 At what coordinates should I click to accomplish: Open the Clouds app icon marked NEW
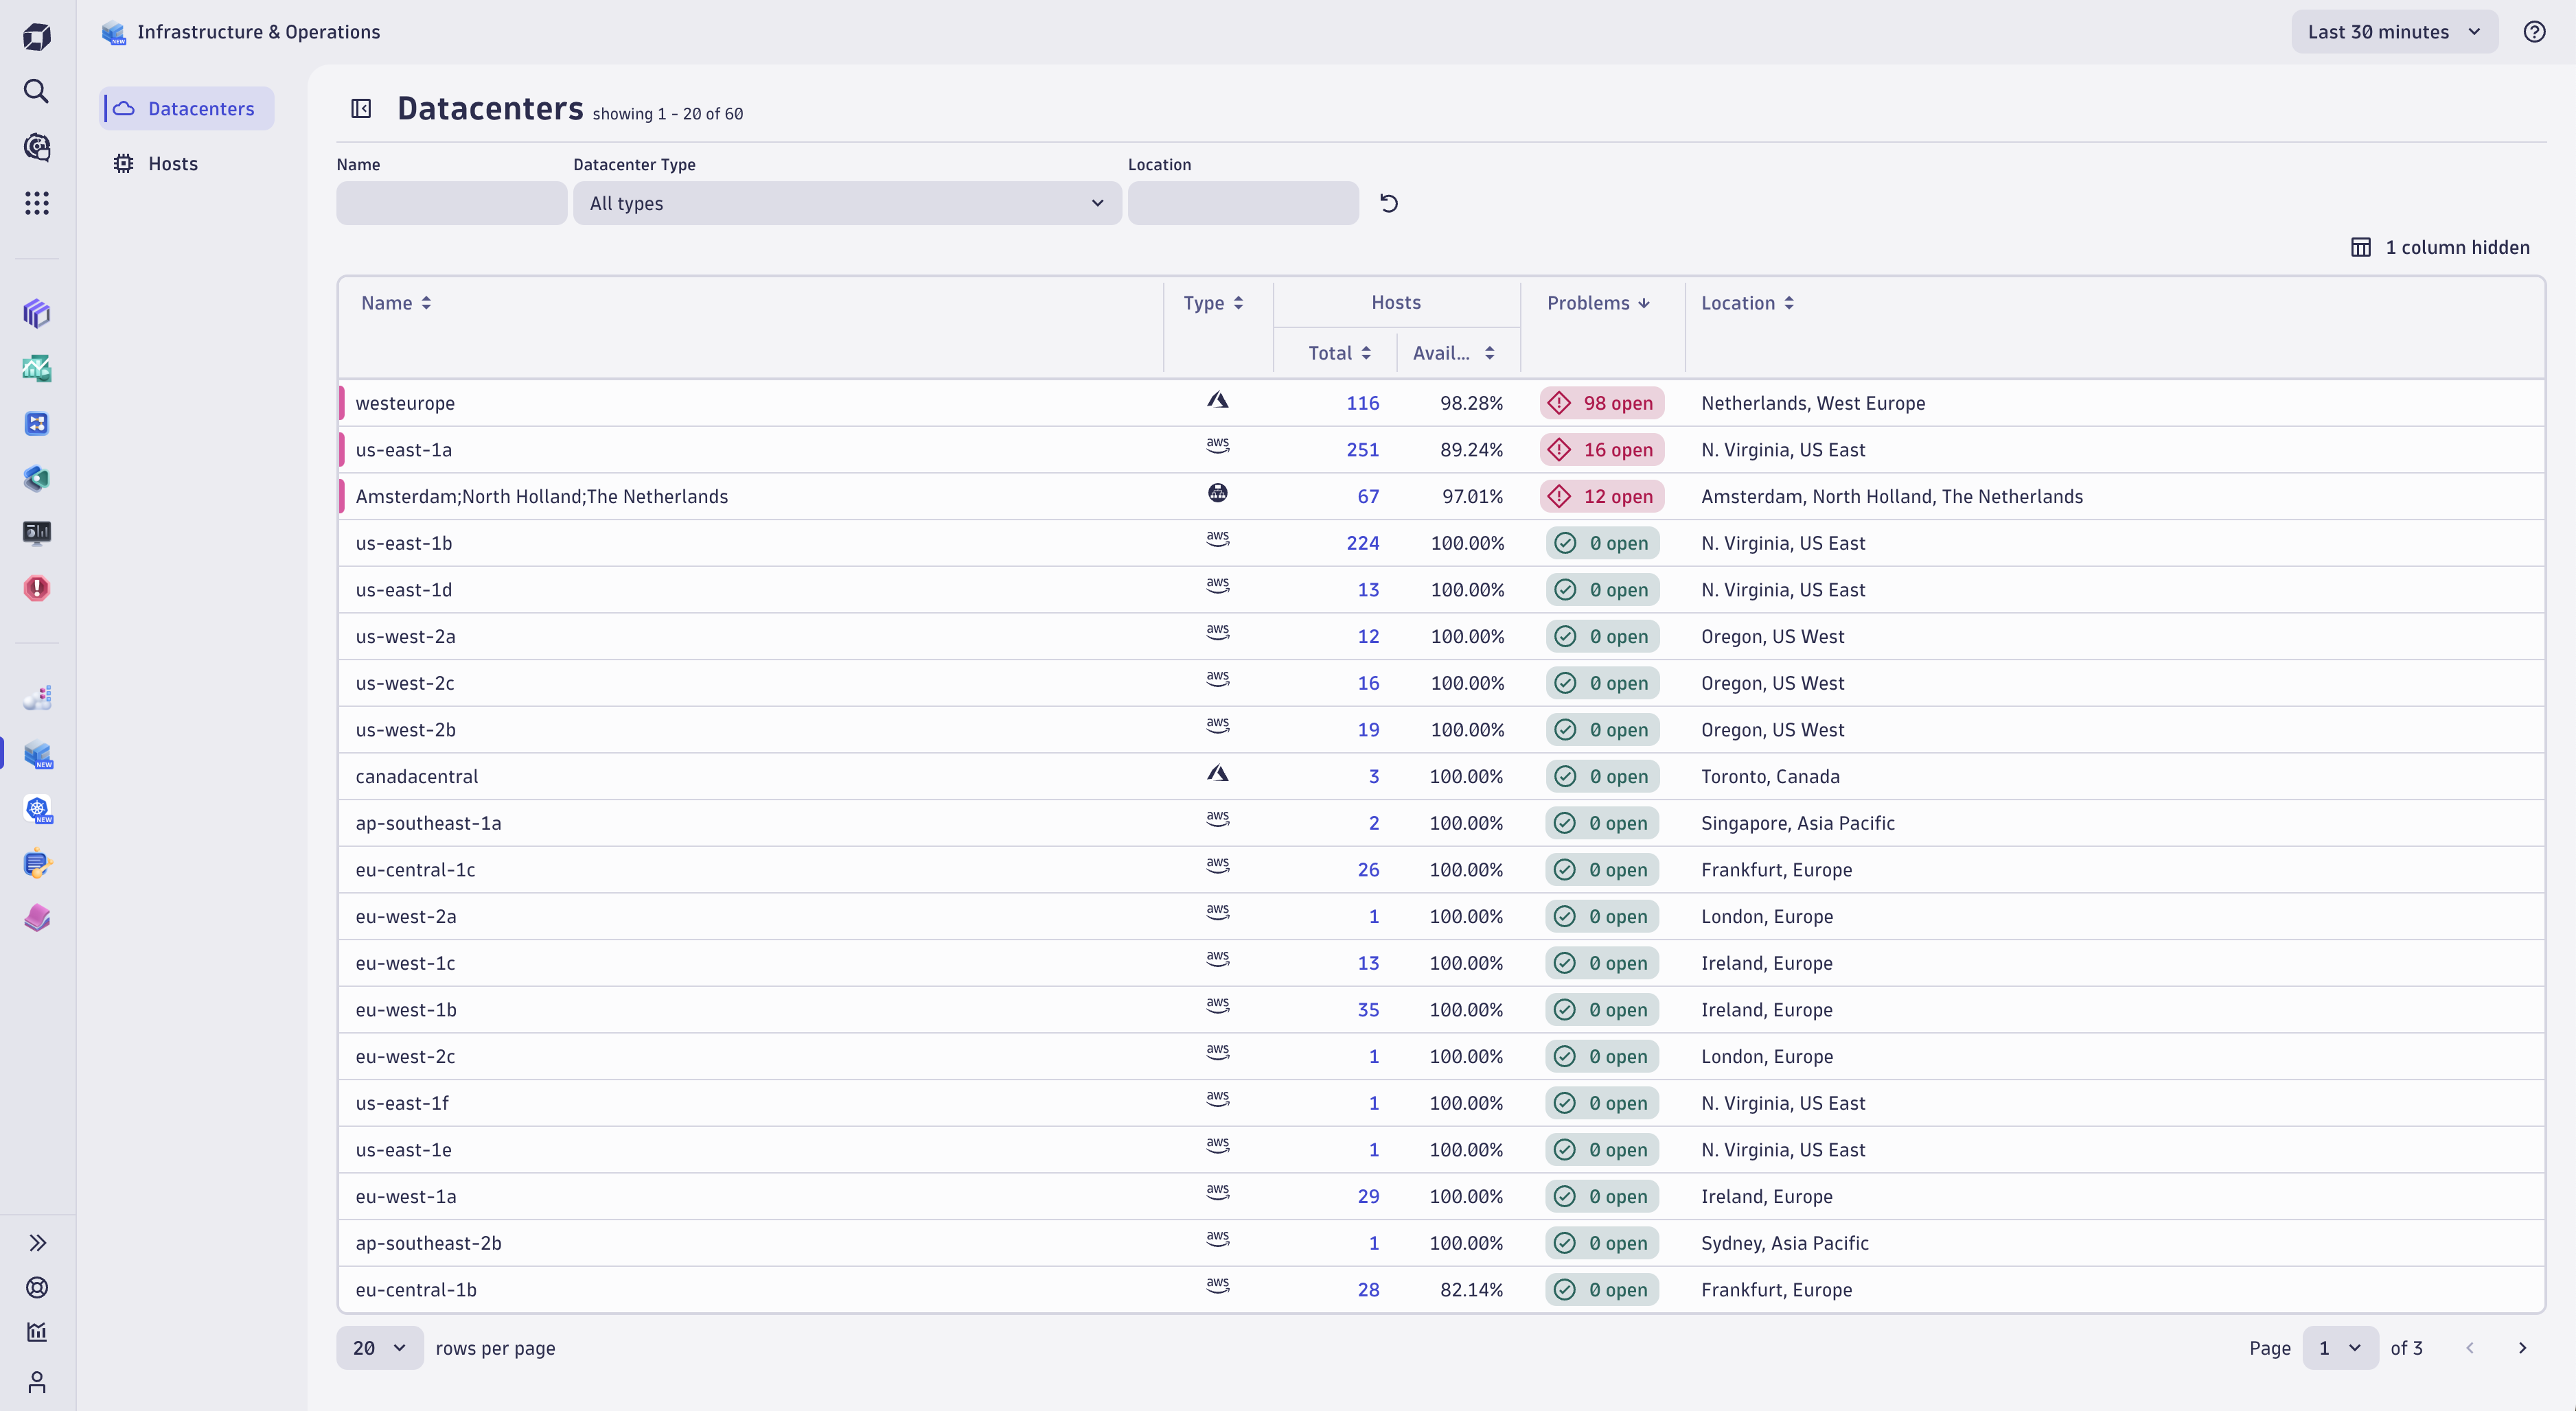37,754
